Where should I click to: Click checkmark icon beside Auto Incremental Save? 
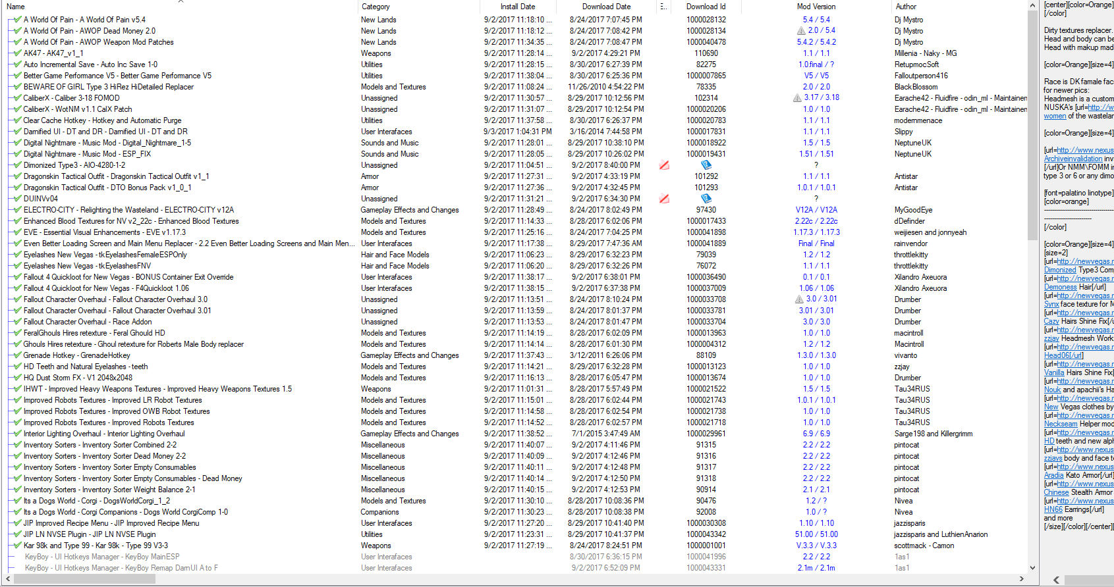click(x=17, y=64)
